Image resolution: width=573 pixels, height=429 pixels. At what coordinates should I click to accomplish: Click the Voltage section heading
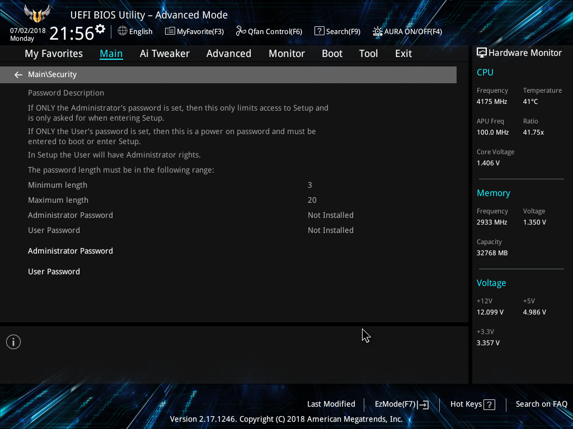pyautogui.click(x=491, y=283)
